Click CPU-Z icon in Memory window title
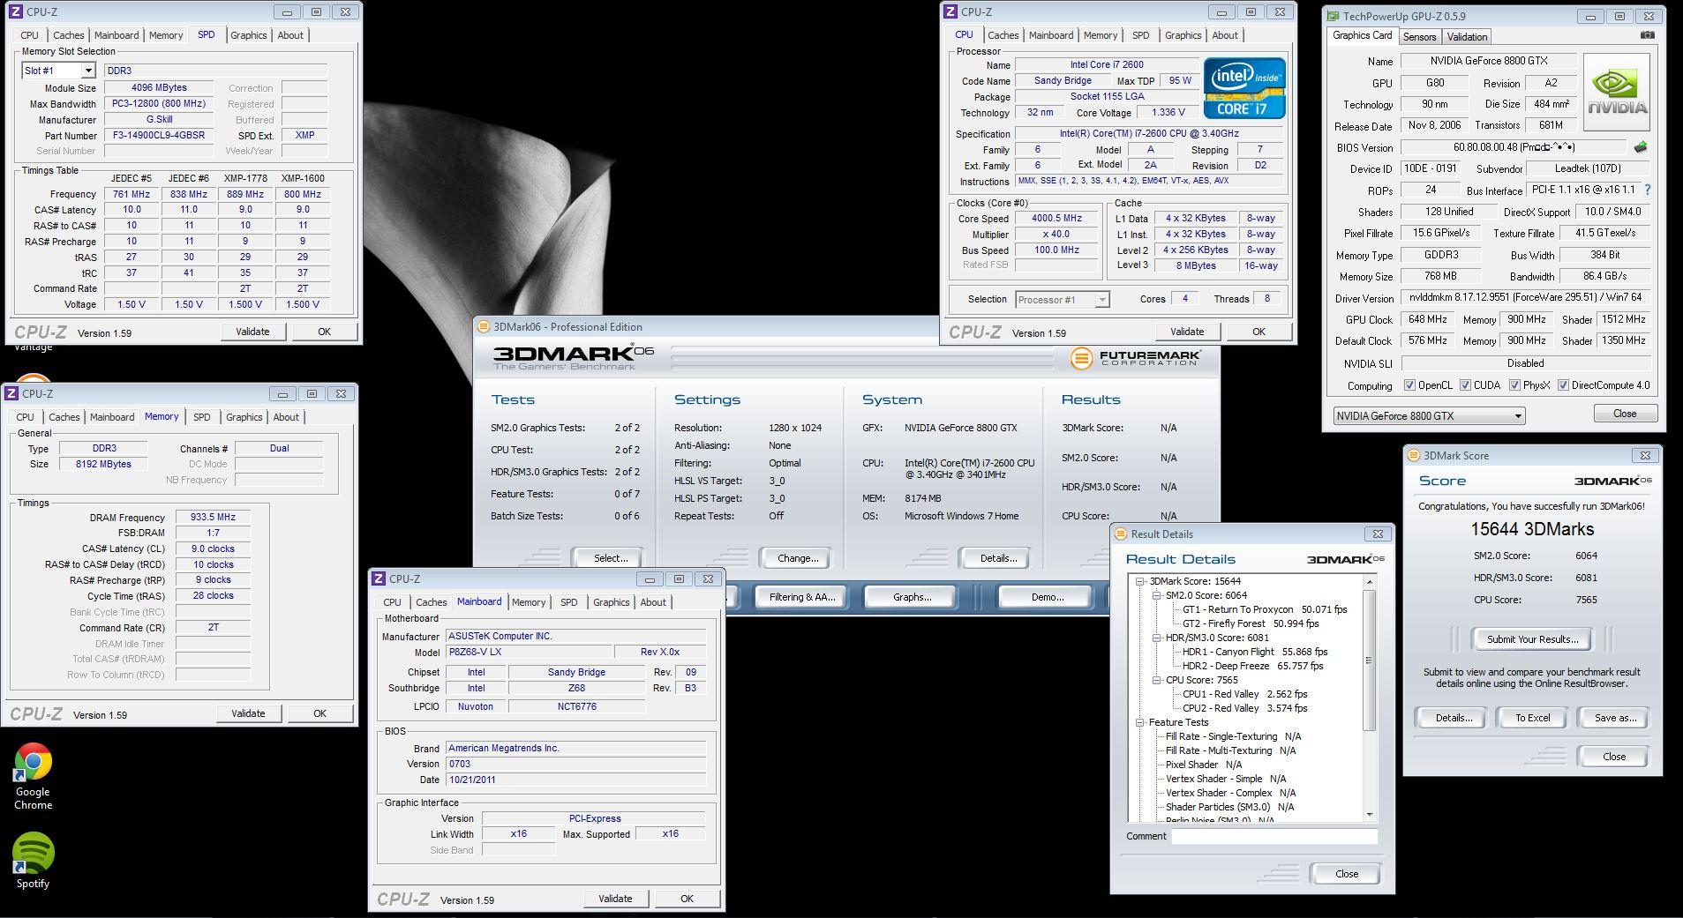 pos(11,394)
